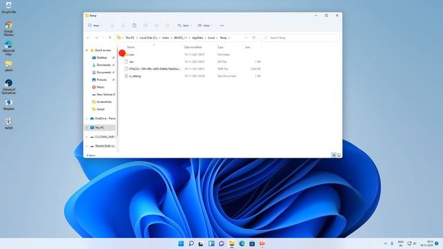The image size is (443, 249).
Task: Sort by Name column header
Action: [x=131, y=47]
